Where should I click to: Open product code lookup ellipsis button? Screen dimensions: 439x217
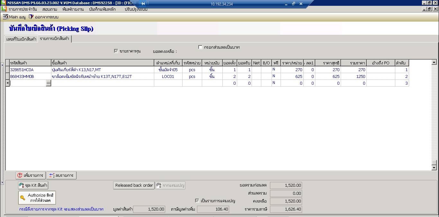coord(49,83)
